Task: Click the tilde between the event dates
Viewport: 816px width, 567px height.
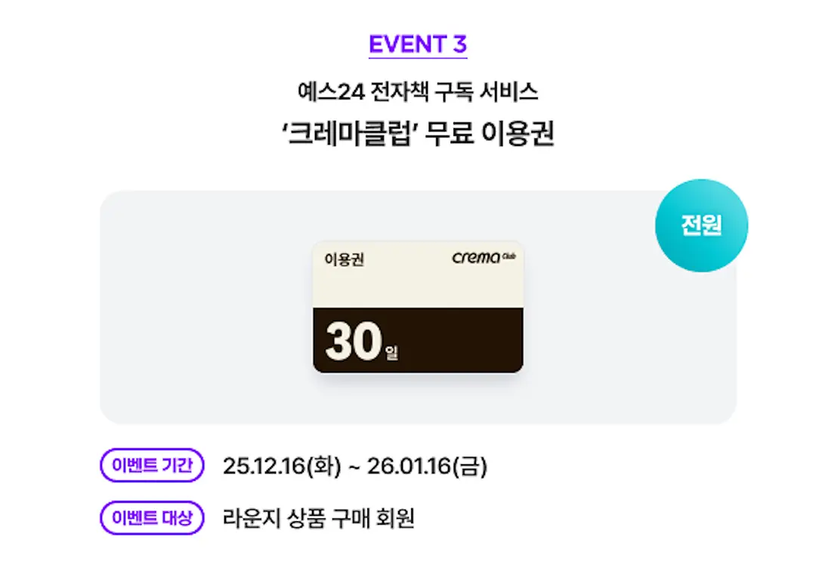Action: [x=351, y=467]
